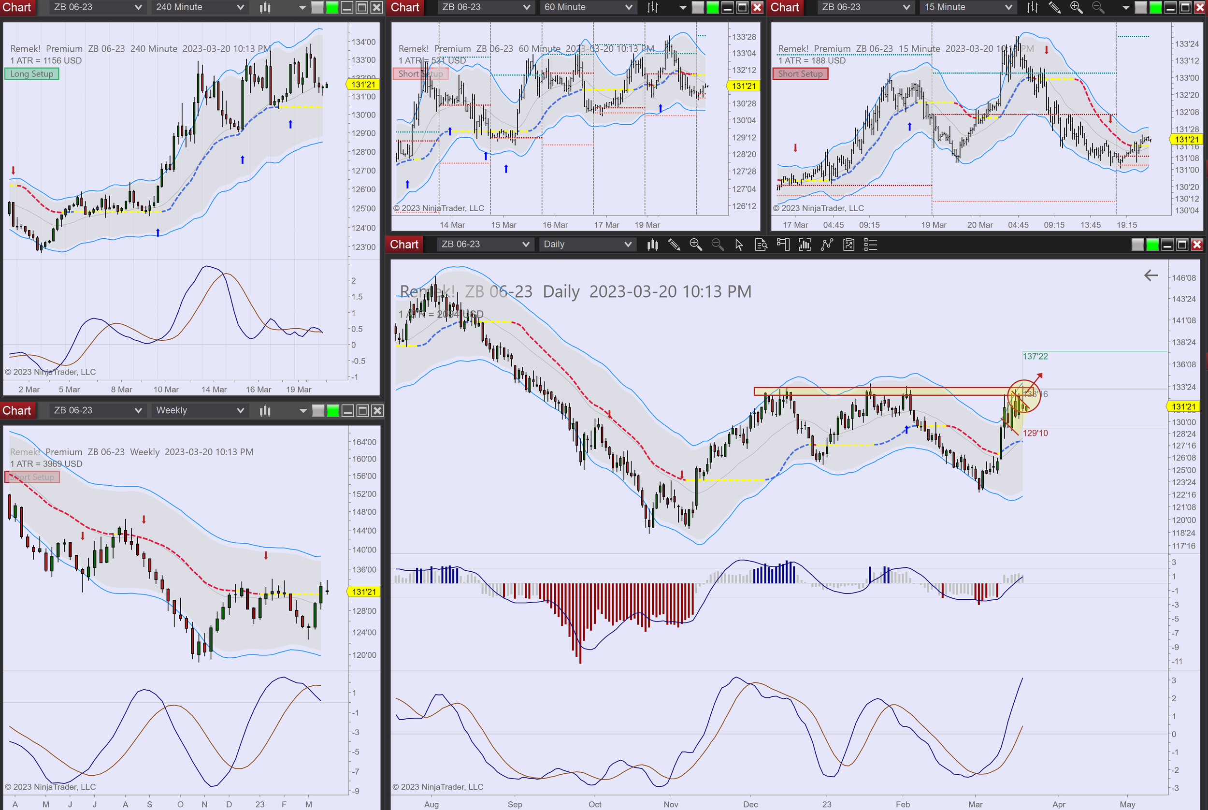Image resolution: width=1208 pixels, height=810 pixels.
Task: Open Chart Trader icon on Daily chart
Action: [x=783, y=245]
